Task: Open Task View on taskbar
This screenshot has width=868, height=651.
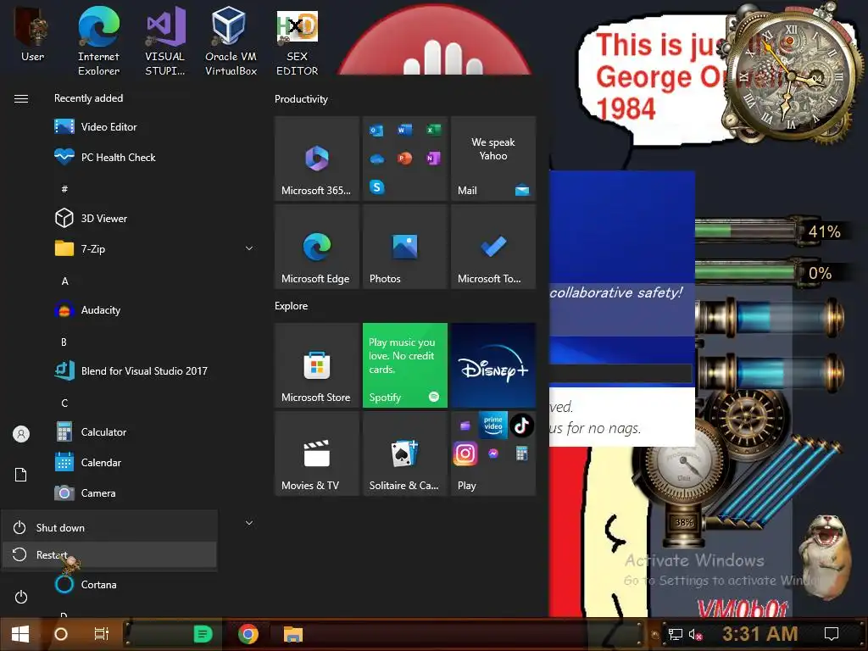Action: pyautogui.click(x=102, y=634)
